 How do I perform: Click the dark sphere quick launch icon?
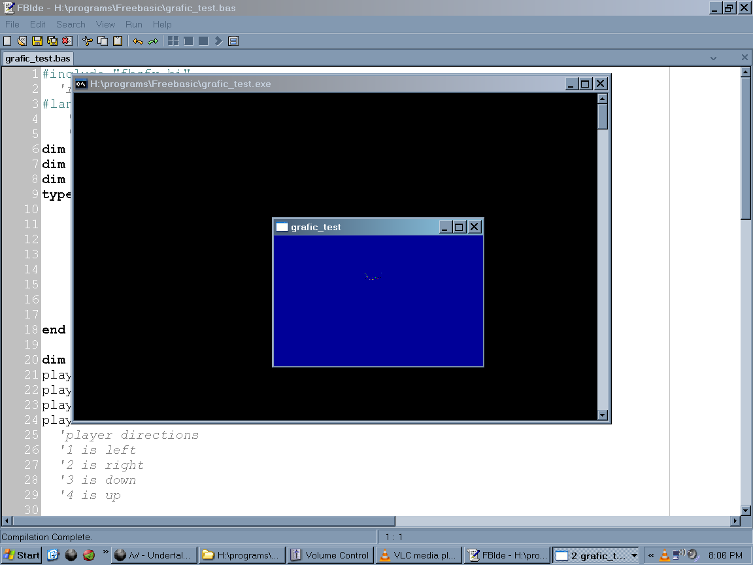[x=71, y=555]
